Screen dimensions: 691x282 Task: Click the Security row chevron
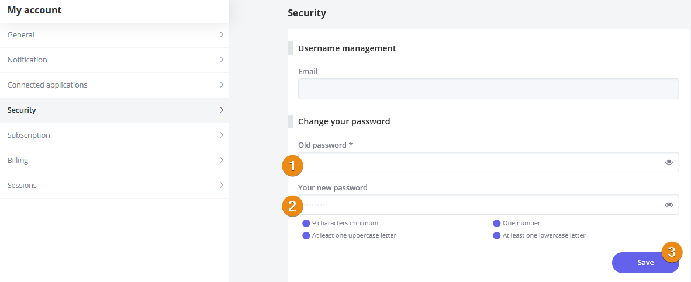[x=222, y=110]
